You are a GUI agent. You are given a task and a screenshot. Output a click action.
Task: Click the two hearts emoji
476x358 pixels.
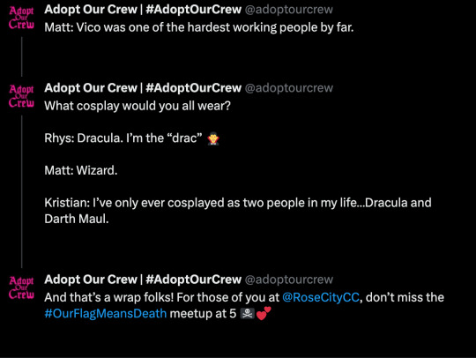point(264,313)
